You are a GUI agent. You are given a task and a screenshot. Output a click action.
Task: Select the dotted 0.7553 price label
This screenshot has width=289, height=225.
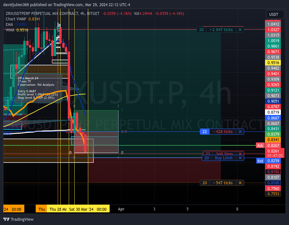(x=273, y=194)
